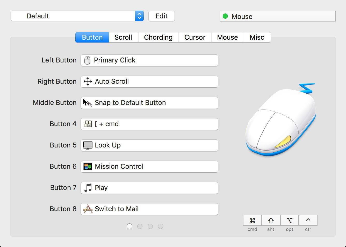Toggle the opt modifier key
Screen dimensions: 346x247
(x=290, y=221)
